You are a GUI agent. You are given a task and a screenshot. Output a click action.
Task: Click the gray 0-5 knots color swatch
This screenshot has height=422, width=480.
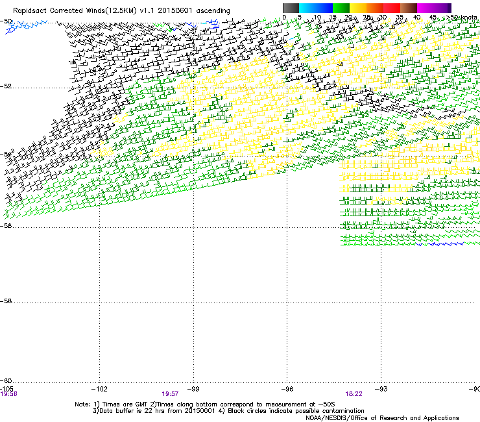(x=291, y=8)
